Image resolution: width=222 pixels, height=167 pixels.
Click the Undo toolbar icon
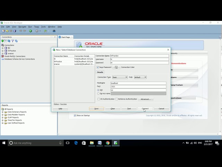pyautogui.click(x=21, y=31)
